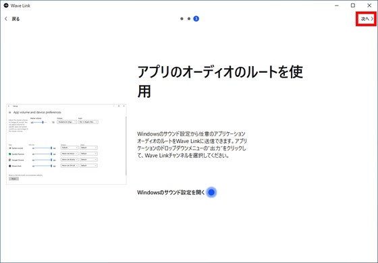Minimize the Wave Link window
Image resolution: width=378 pixels, height=263 pixels.
337,5
